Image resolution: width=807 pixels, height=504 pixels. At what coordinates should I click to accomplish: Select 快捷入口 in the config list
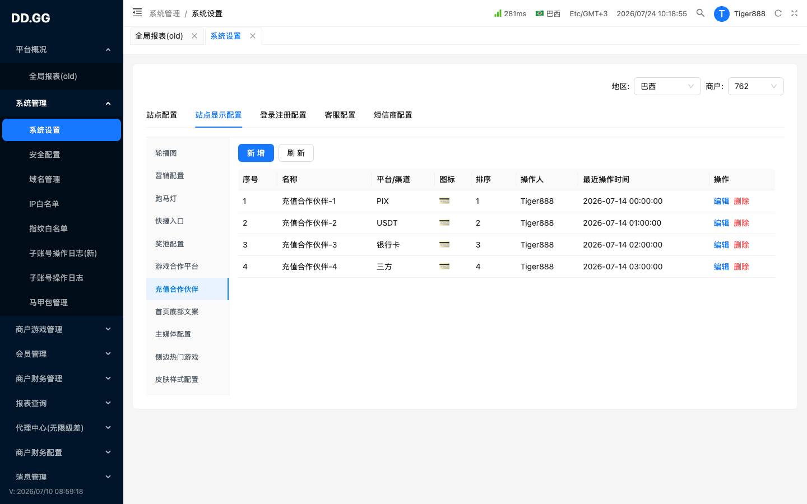click(187, 221)
